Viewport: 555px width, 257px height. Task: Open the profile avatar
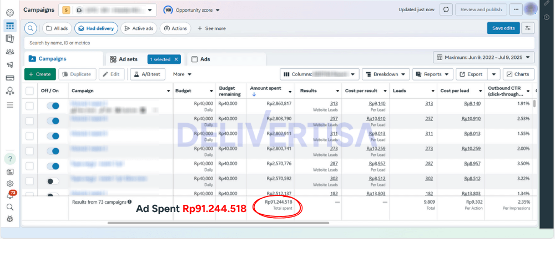(x=530, y=9)
